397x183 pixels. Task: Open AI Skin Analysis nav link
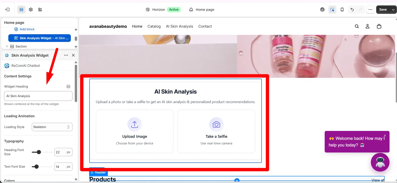180,26
